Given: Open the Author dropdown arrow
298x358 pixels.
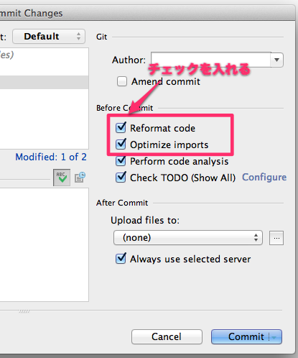Looking at the screenshot, I should pyautogui.click(x=277, y=60).
